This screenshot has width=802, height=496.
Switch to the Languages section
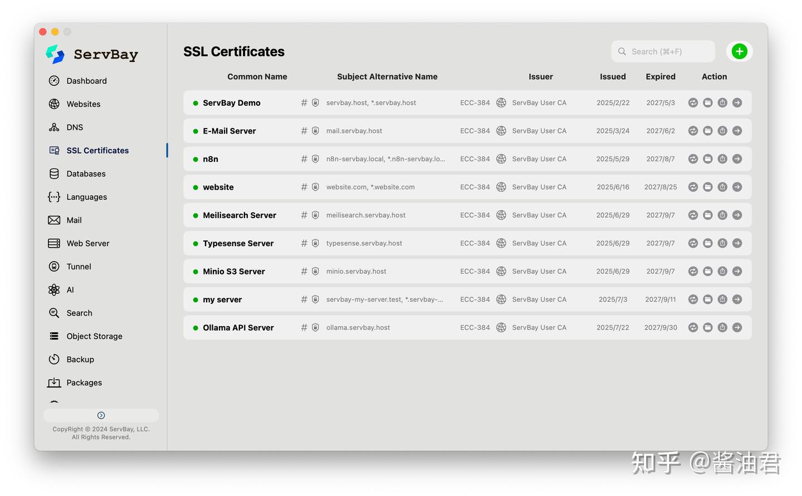(x=86, y=197)
